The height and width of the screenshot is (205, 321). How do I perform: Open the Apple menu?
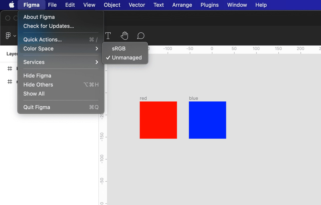(x=12, y=5)
